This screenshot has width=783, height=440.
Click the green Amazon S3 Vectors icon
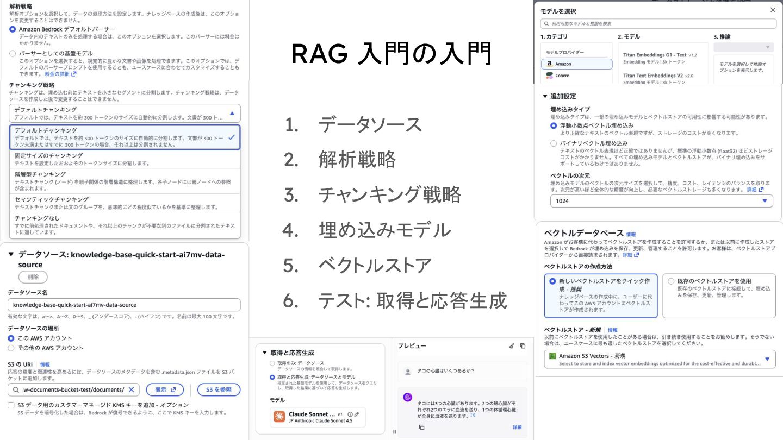pos(552,356)
